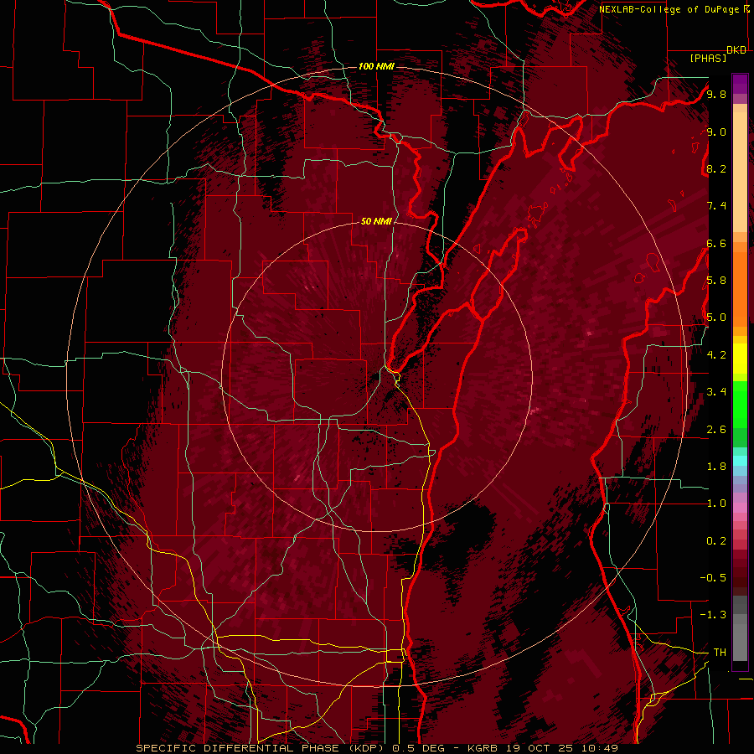
Task: Click the 1.0 scale value
Action: click(x=716, y=504)
